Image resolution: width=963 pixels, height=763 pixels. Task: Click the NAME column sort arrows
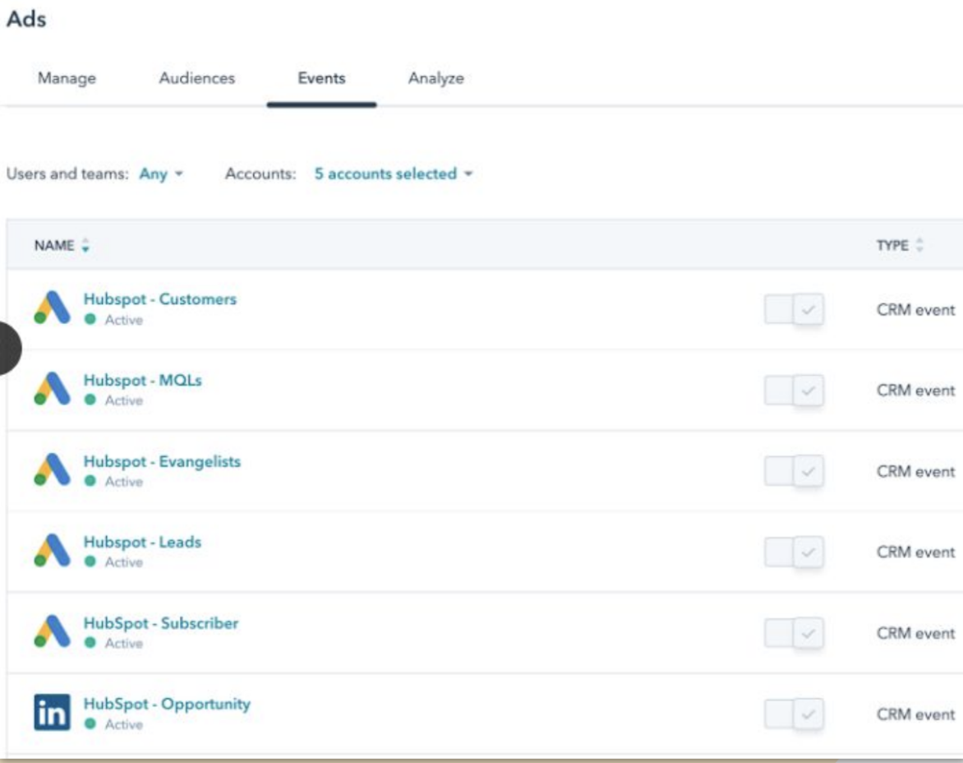pyautogui.click(x=85, y=245)
